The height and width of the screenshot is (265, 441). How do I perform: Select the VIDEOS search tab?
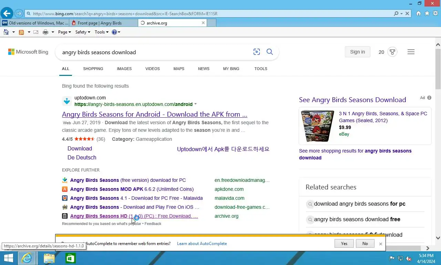[152, 69]
